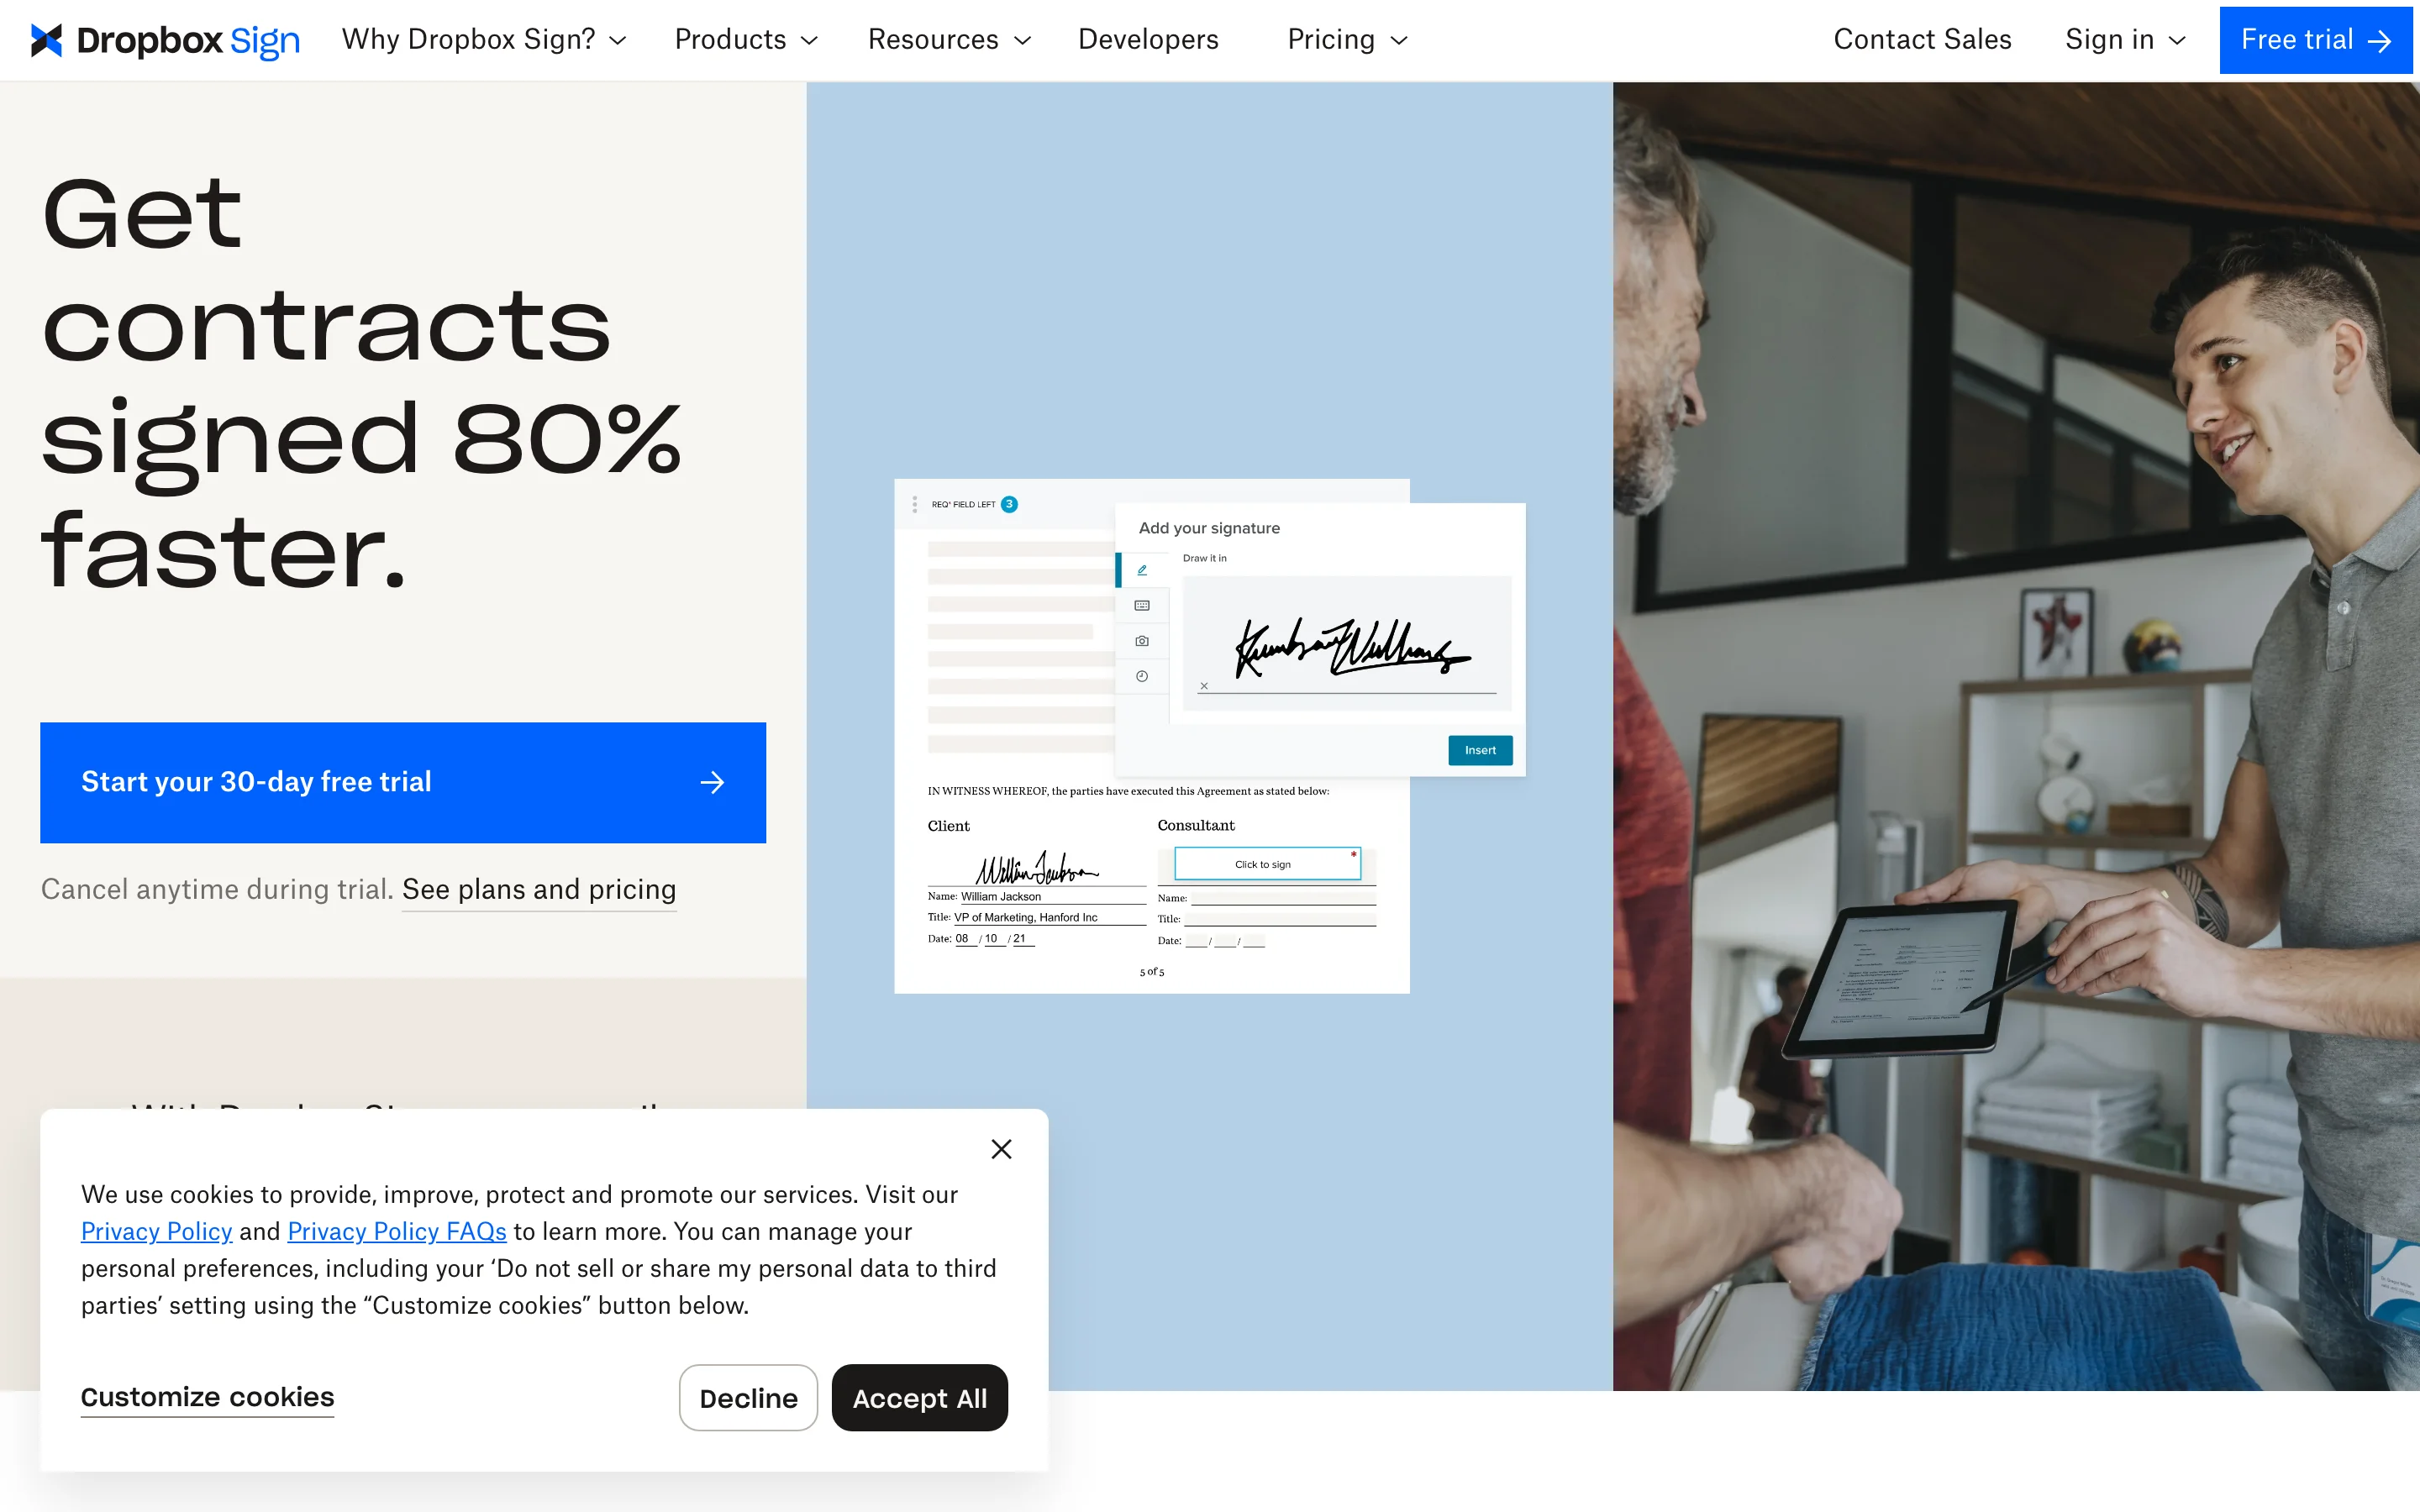Open the Privacy Policy FAQs link
Image resolution: width=2420 pixels, height=1512 pixels.
(397, 1231)
